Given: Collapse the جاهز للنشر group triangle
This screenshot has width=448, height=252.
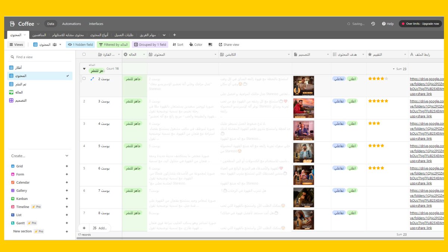Looking at the screenshot, I should pos(84,69).
